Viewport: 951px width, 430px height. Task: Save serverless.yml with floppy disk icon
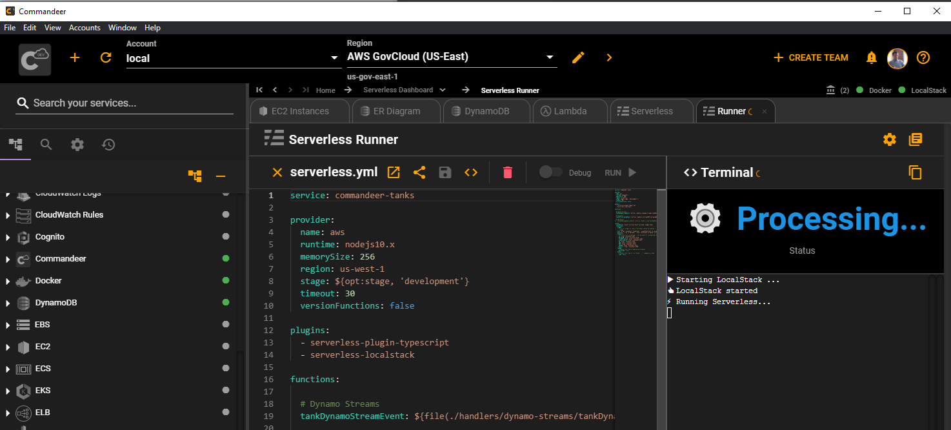(445, 172)
